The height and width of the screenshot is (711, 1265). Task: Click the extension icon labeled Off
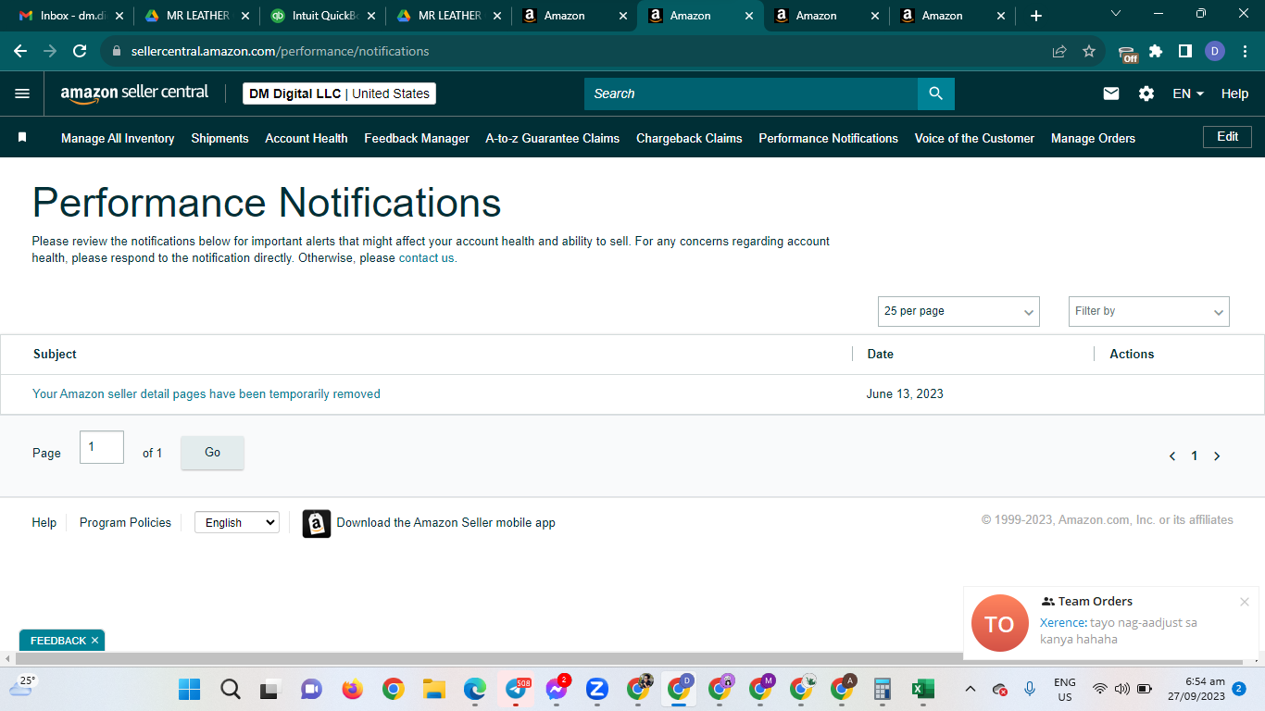coord(1127,53)
